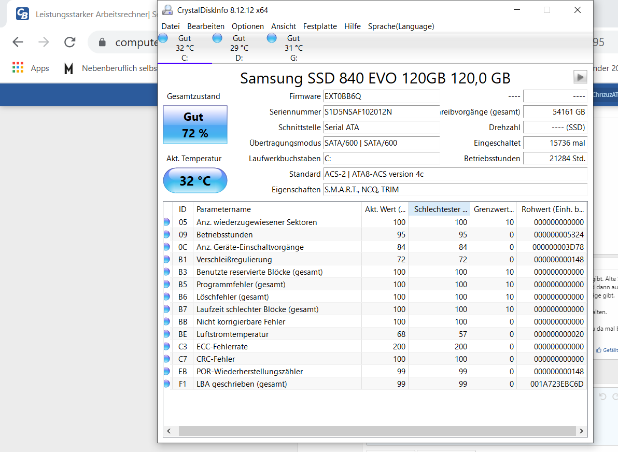Click browser forward arrow in Chrome
618x452 pixels.
(x=44, y=42)
